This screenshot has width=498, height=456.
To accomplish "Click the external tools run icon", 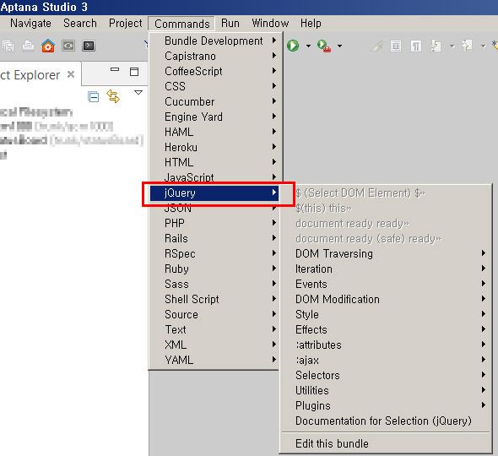I will 324,46.
